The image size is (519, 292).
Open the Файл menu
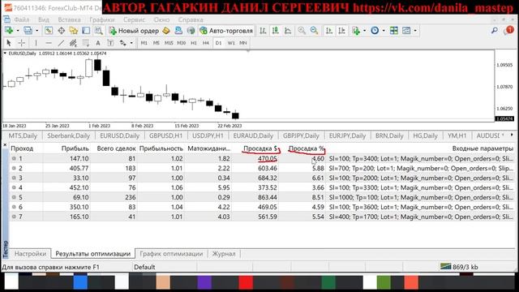(x=22, y=19)
